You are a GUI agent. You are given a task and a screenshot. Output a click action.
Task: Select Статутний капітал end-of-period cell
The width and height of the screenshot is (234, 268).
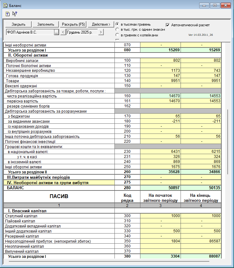click(x=201, y=216)
